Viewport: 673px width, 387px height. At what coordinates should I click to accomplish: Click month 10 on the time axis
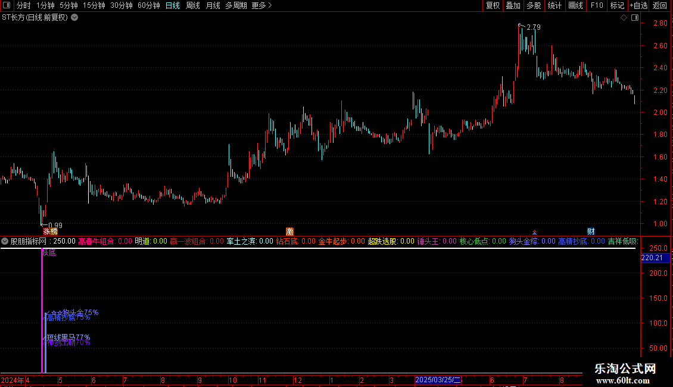pyautogui.click(x=233, y=380)
